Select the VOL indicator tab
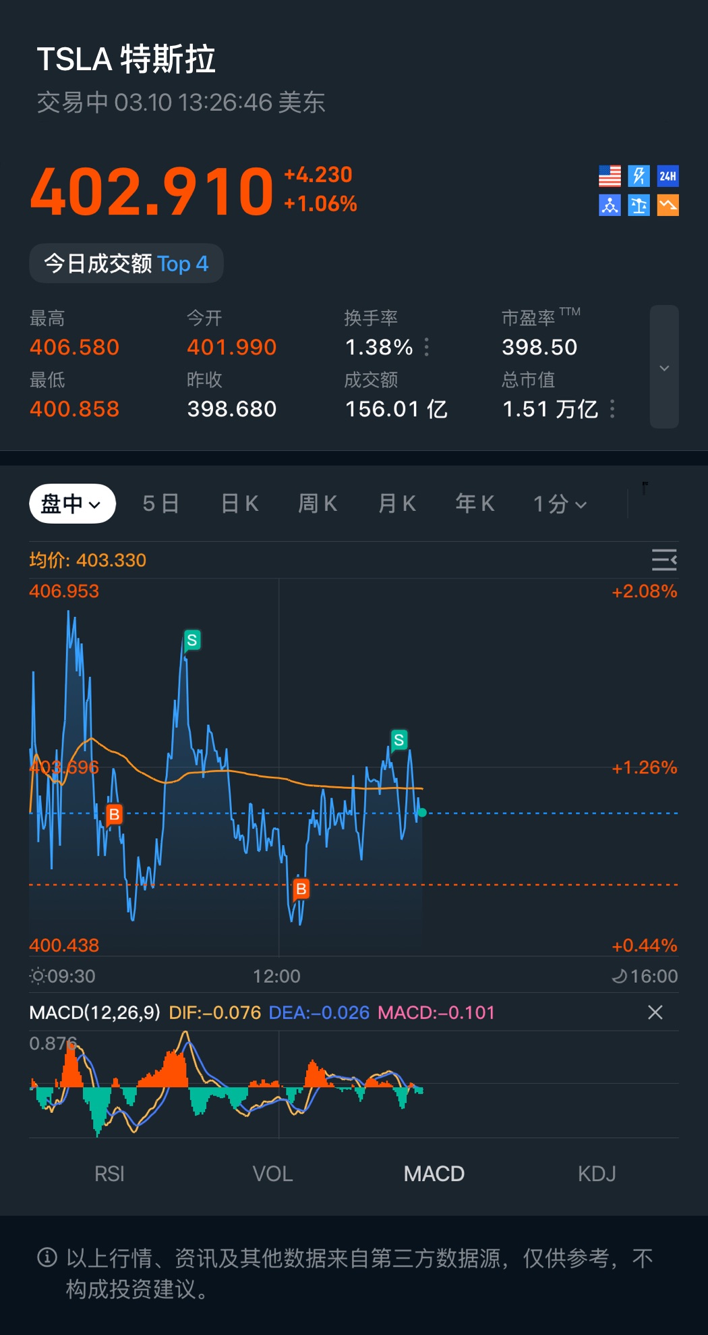The height and width of the screenshot is (1335, 708). (272, 1174)
